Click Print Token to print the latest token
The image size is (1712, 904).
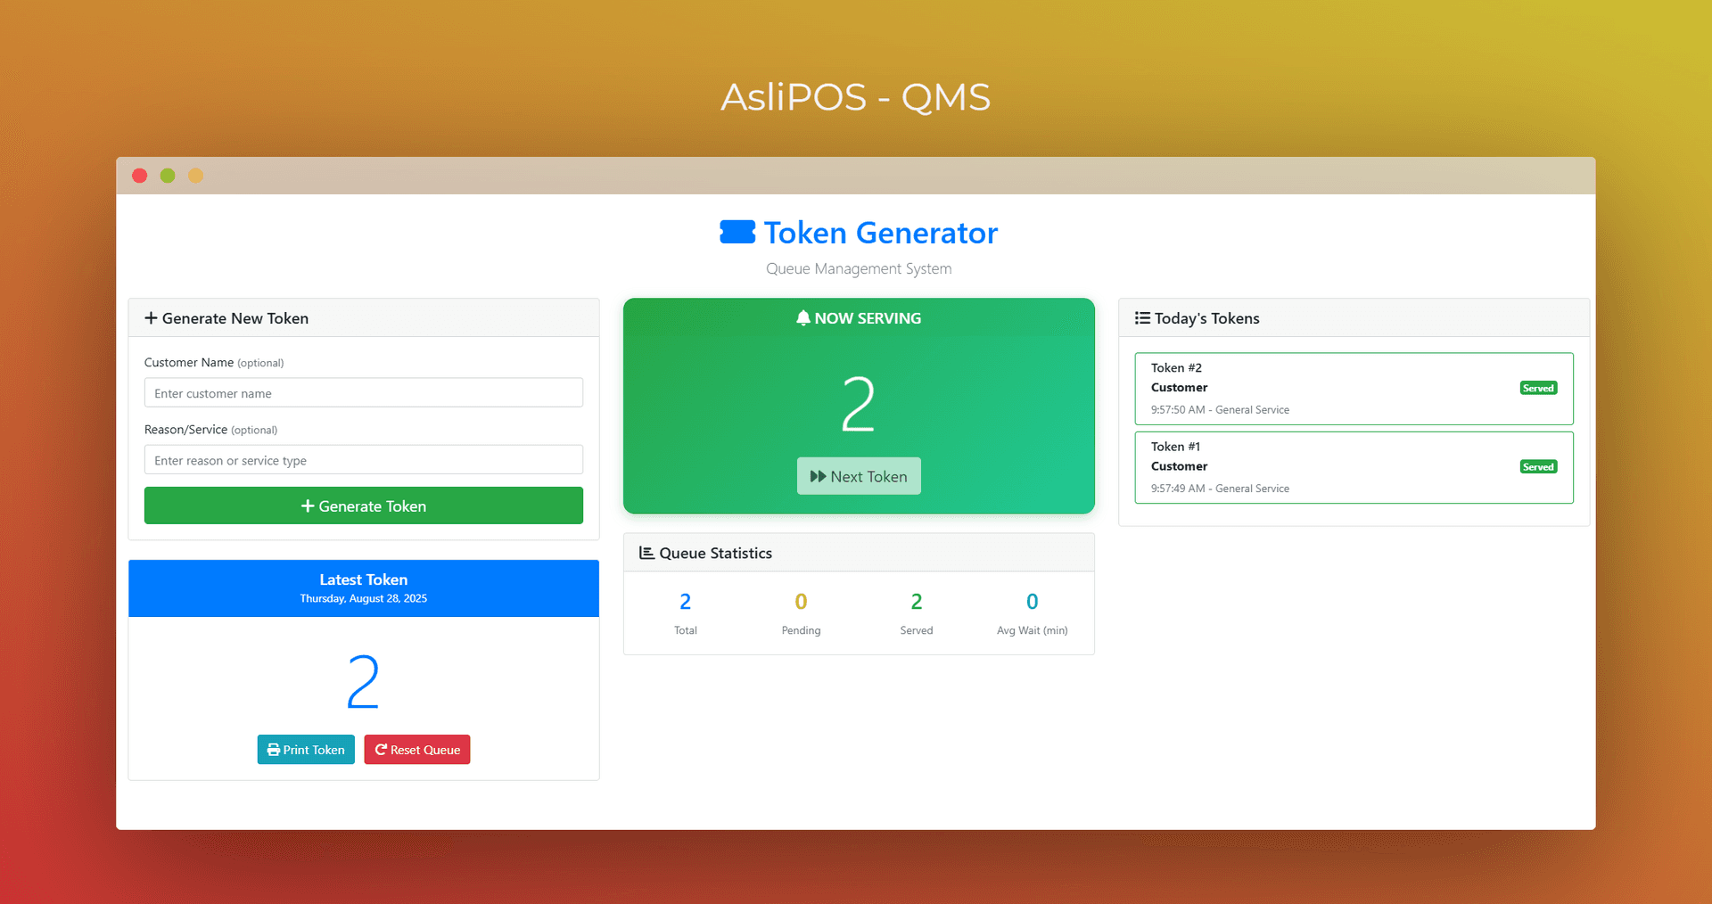(x=306, y=750)
